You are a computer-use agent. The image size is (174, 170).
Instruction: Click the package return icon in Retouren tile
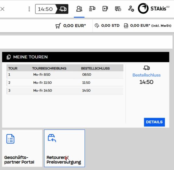click(x=52, y=138)
